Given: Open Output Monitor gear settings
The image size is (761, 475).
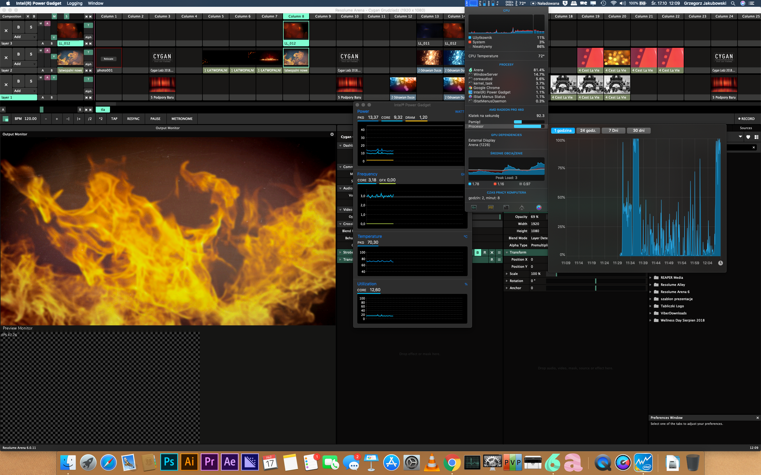Looking at the screenshot, I should (332, 134).
